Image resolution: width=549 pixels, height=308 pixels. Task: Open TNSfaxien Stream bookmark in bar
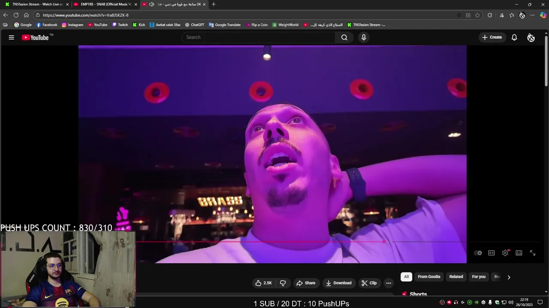click(x=366, y=25)
